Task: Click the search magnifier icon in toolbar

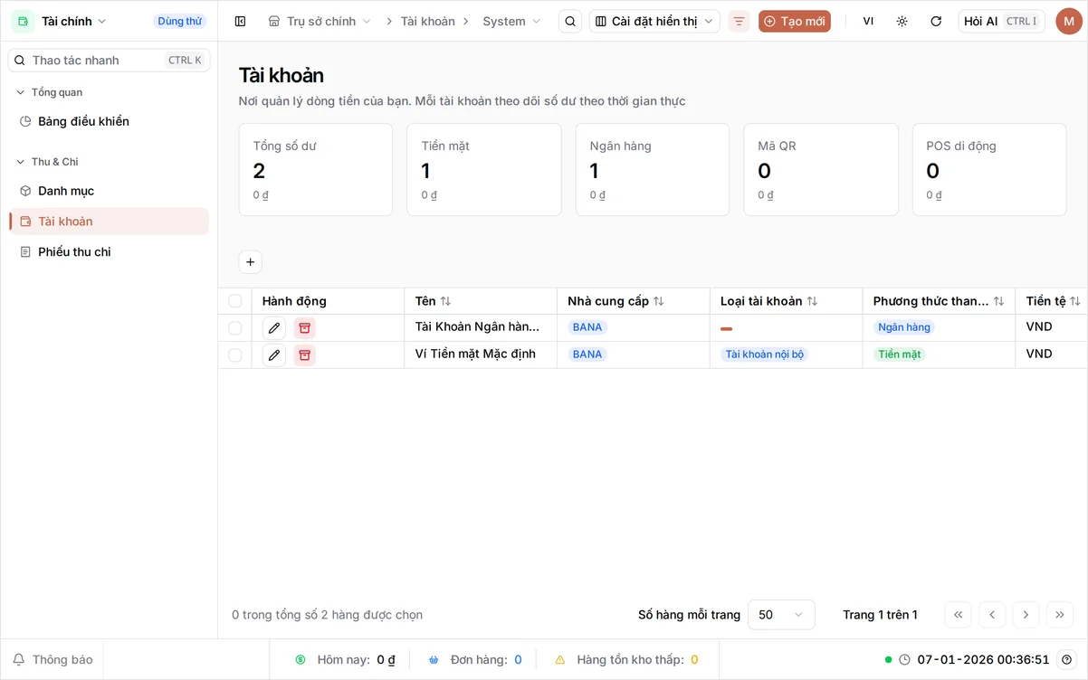Action: point(570,21)
